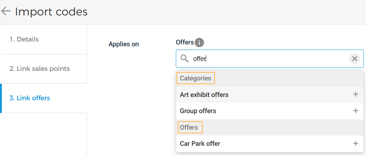Click the empty sidebar area below Link offers
Image resolution: width=366 pixels, height=155 pixels.
(x=43, y=134)
